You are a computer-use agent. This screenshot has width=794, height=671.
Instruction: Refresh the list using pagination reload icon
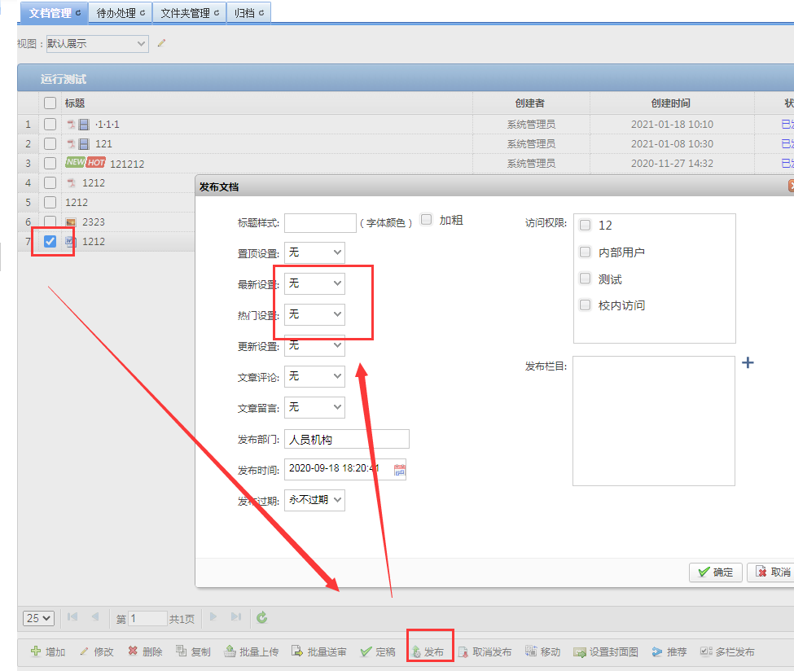tap(261, 618)
